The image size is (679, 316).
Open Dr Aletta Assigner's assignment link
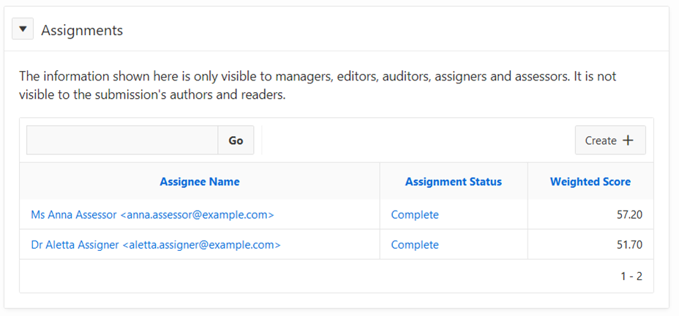155,245
